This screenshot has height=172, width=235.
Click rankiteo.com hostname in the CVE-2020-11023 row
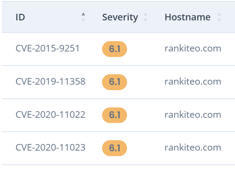click(x=193, y=148)
